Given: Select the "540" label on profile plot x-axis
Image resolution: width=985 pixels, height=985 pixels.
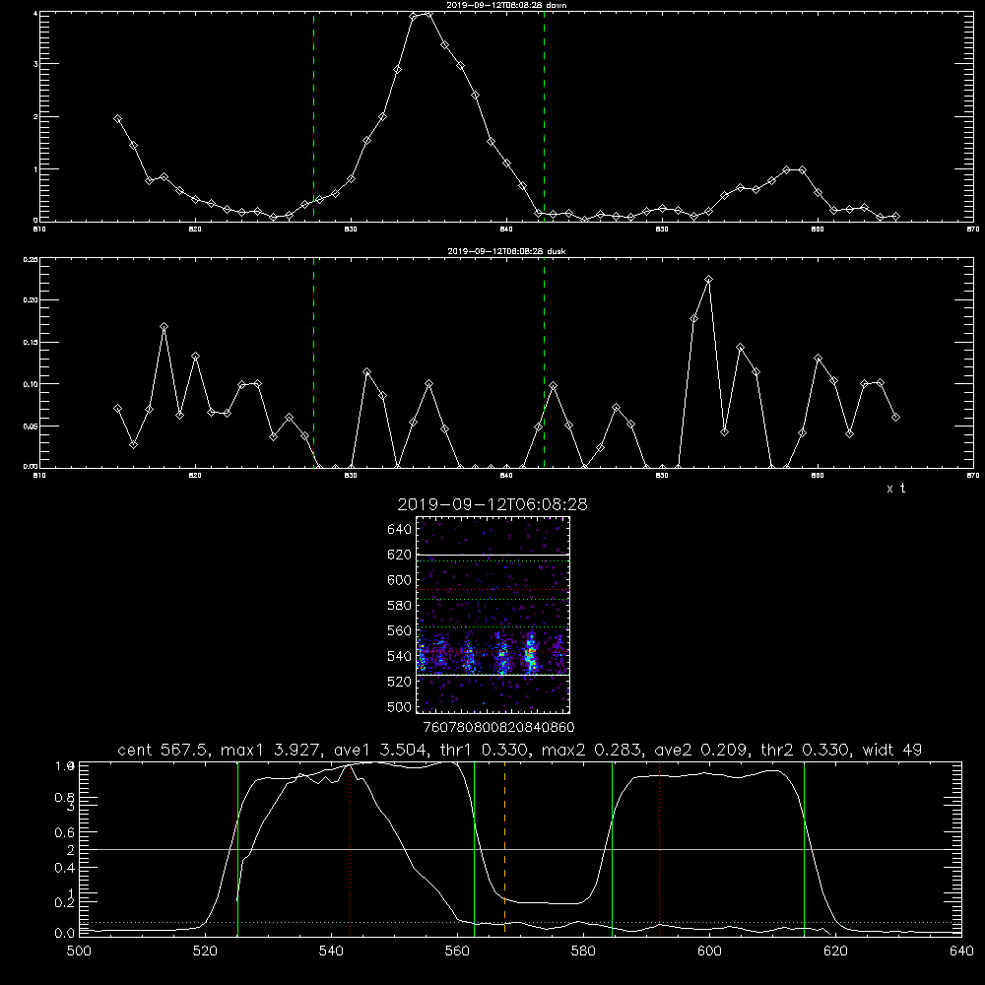Looking at the screenshot, I should [331, 952].
